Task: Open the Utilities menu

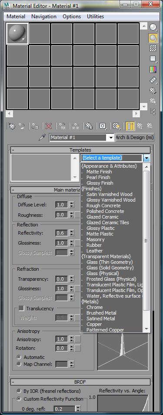Action: click(x=96, y=17)
